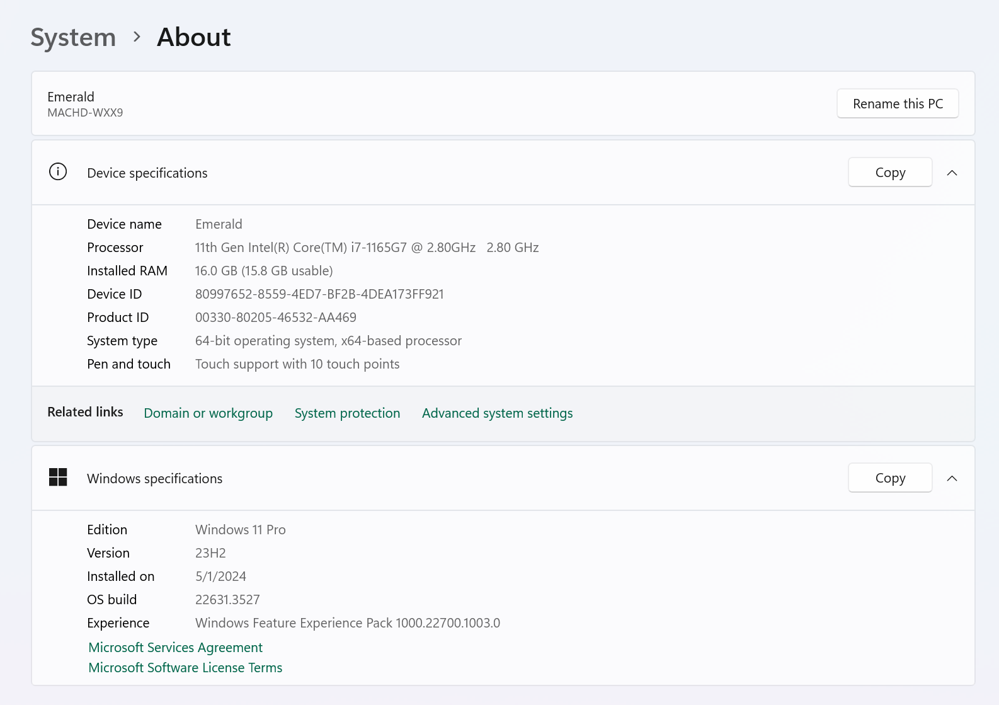Viewport: 999px width, 705px height.
Task: Copy the Windows specifications
Action: pos(890,478)
